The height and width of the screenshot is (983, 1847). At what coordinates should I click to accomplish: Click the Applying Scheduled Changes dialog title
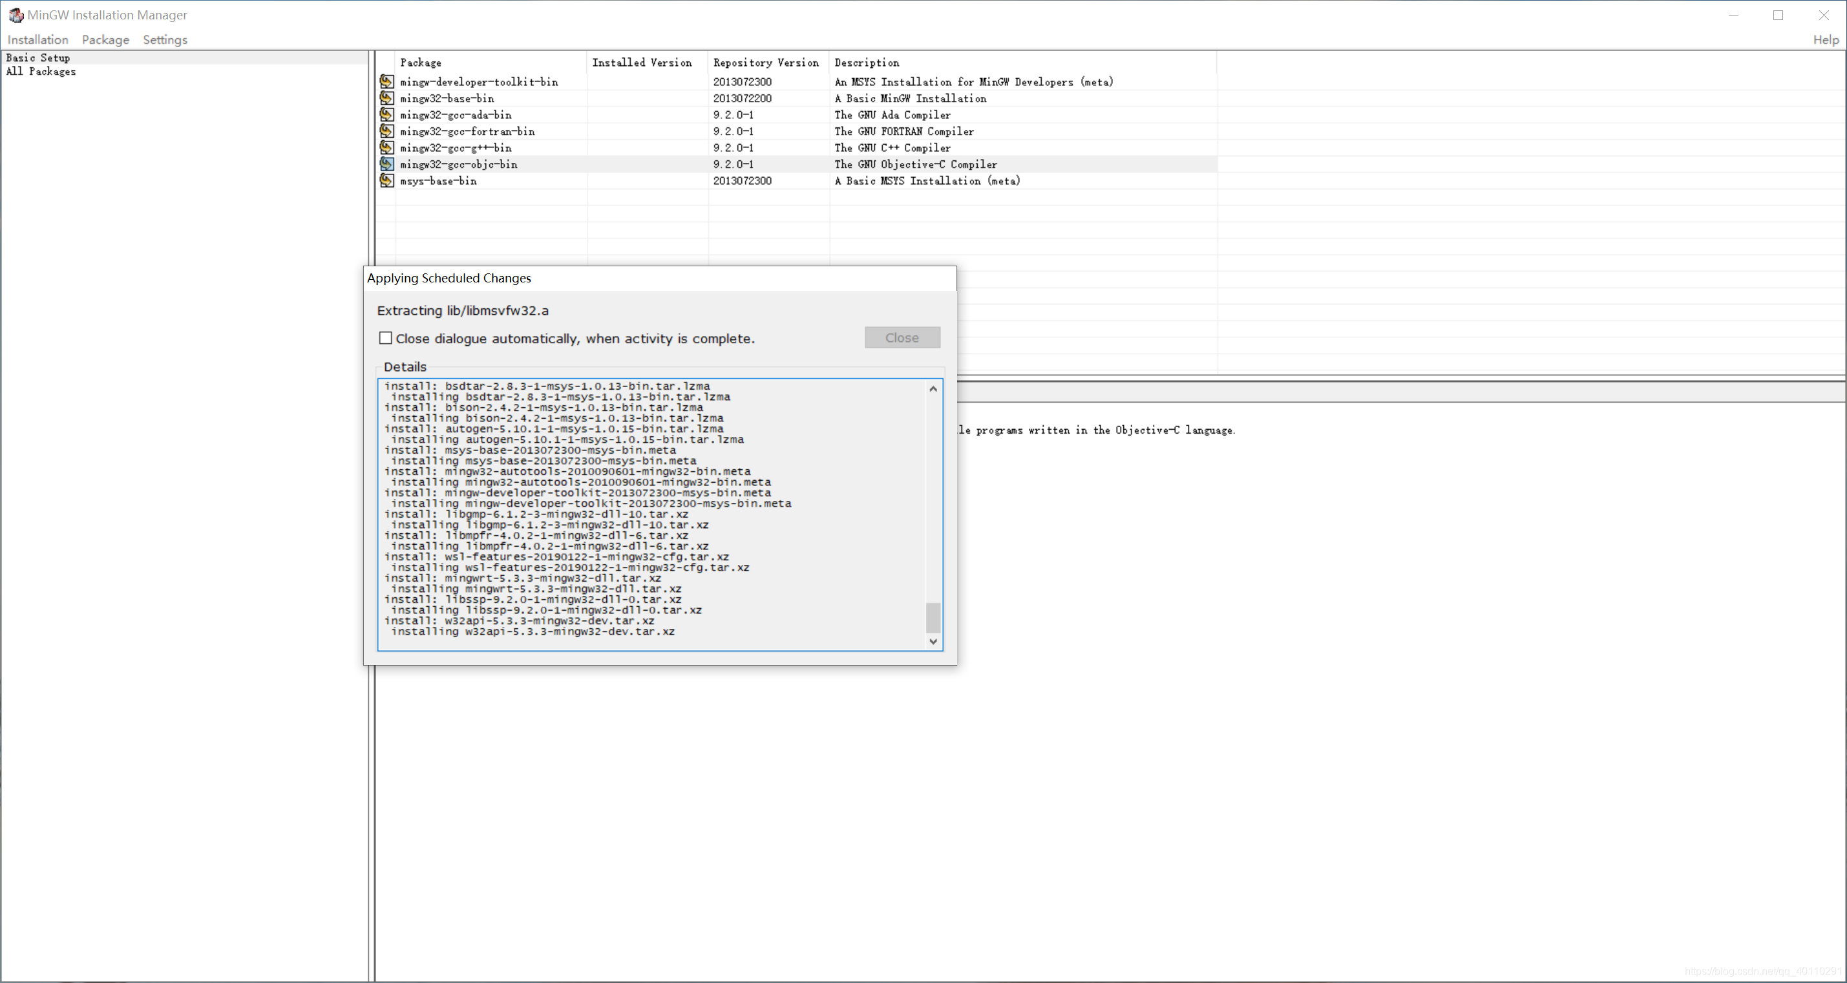tap(449, 278)
